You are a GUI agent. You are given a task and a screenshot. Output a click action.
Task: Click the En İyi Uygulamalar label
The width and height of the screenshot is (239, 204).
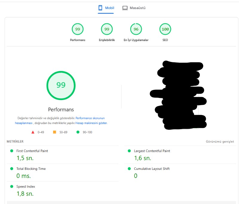[x=136, y=40]
